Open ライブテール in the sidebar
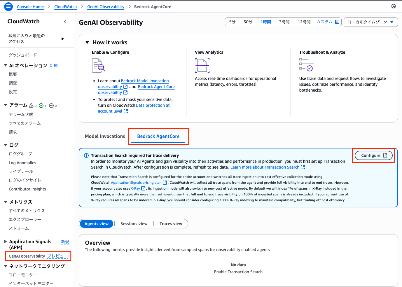 click(21, 171)
